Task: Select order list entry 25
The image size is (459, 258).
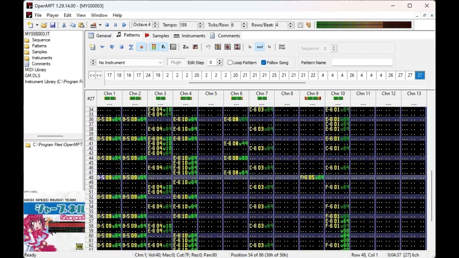Action: coord(274,75)
